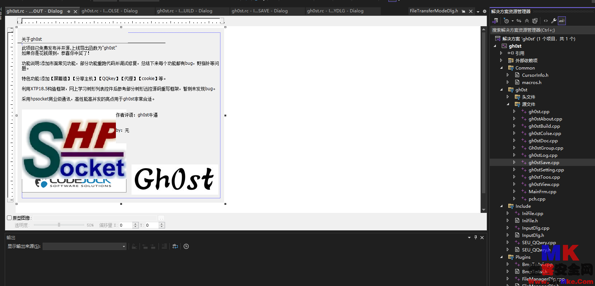This screenshot has width=595, height=286.
Task: Open the document tab settings gear
Action: point(485,11)
